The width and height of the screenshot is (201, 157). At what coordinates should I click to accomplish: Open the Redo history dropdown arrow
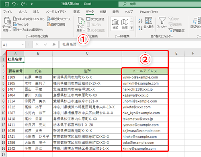click(27, 4)
